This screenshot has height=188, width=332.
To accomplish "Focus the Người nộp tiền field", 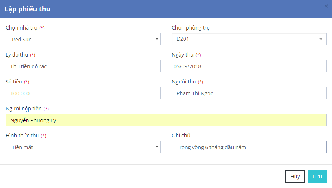I will pos(166,120).
